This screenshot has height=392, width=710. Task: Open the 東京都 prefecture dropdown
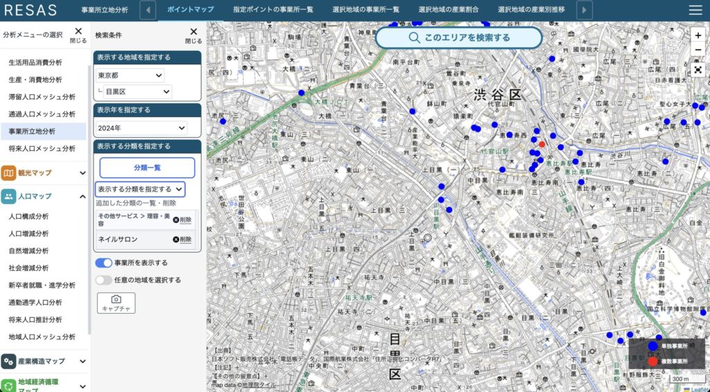pos(130,75)
